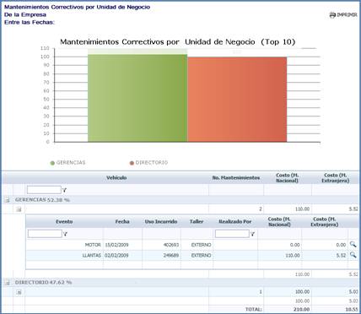Sort by No. Mantenimientos column header

236,178
